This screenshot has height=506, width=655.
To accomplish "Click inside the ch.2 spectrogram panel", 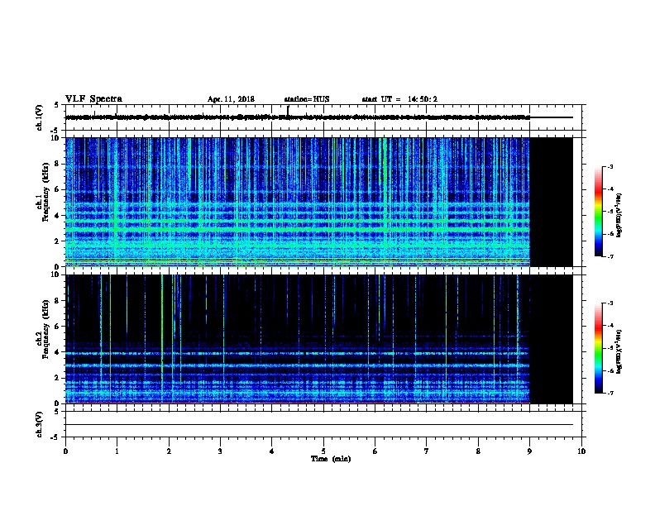I will pos(298,339).
